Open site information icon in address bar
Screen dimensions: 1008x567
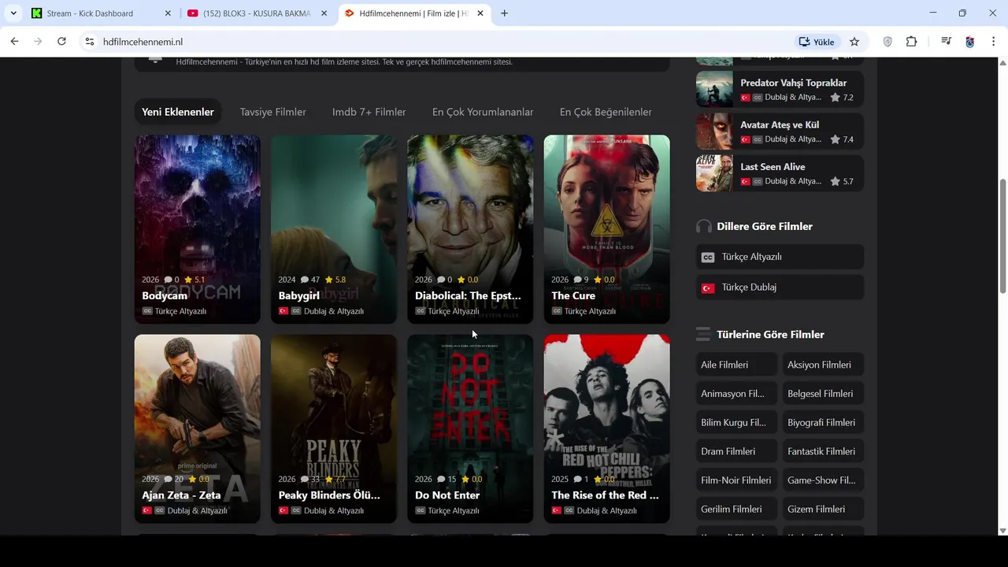pos(90,42)
